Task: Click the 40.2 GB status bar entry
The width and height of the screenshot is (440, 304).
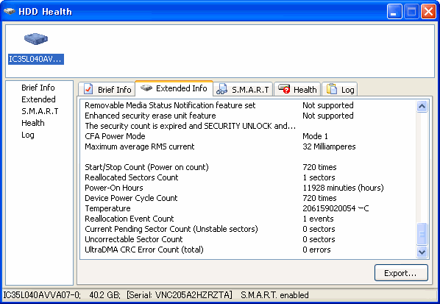Action: 105,295
